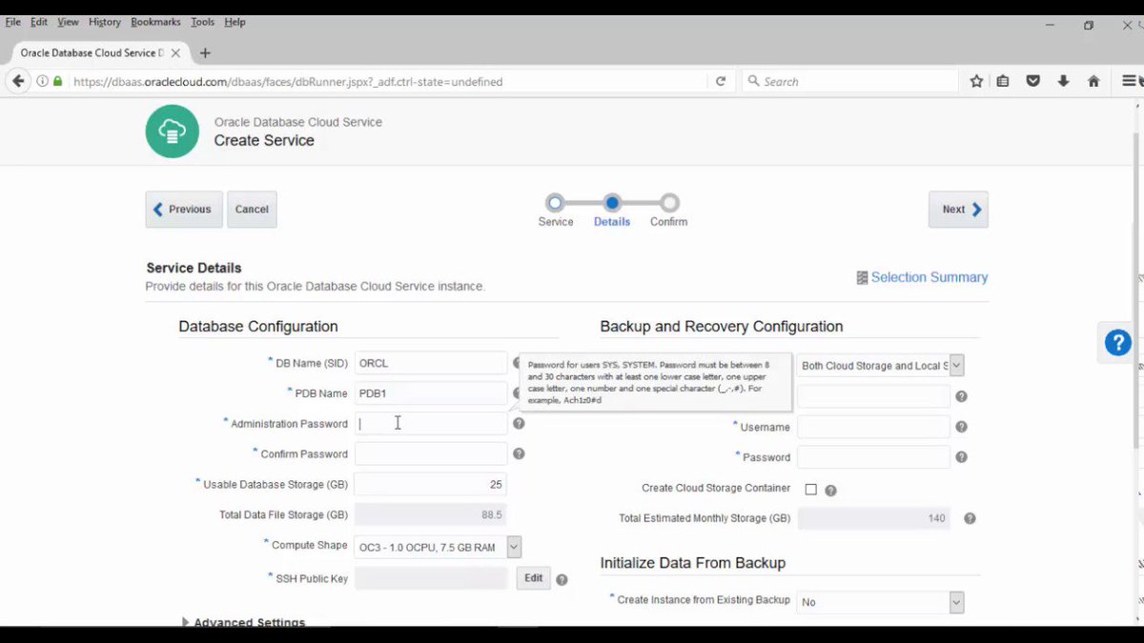1144x643 pixels.
Task: Click the Cancel button
Action: coord(252,210)
